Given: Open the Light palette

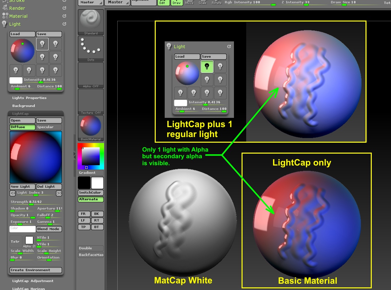Looking at the screenshot, I should (15, 24).
